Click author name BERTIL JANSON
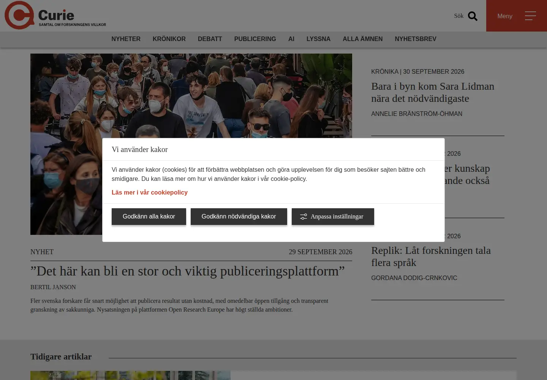 (53, 287)
